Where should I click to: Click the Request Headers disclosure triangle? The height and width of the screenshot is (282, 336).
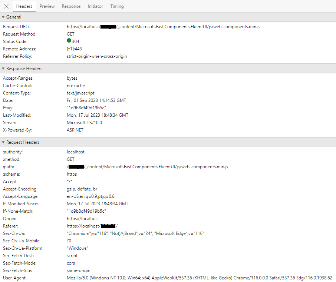point(3,142)
